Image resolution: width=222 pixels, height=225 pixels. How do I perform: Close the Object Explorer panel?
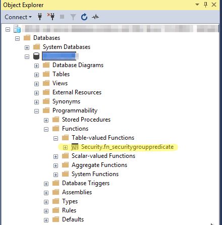point(214,5)
